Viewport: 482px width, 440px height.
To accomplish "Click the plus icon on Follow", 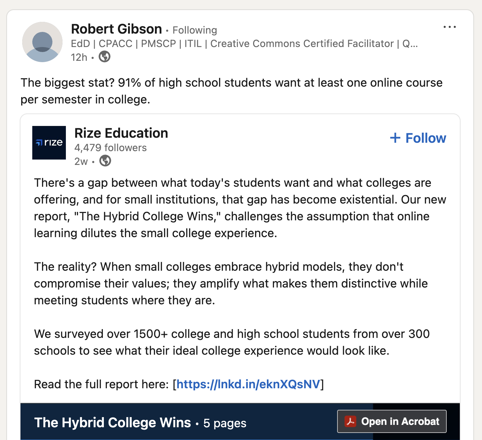I will pyautogui.click(x=395, y=138).
